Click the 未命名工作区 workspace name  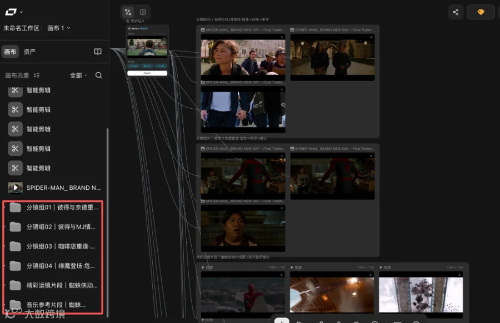[21, 28]
